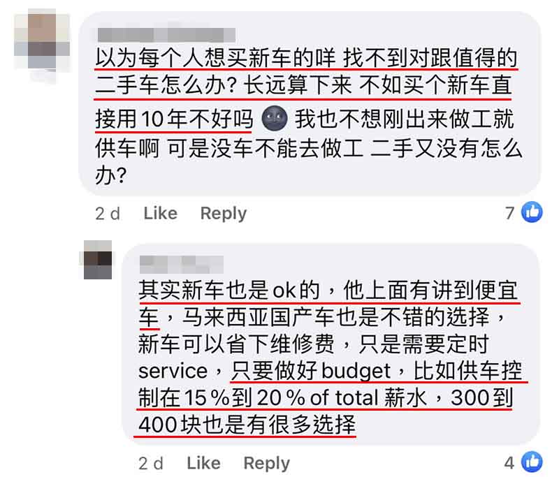Open the reply author's blurred name
The image size is (559, 477).
[182, 264]
